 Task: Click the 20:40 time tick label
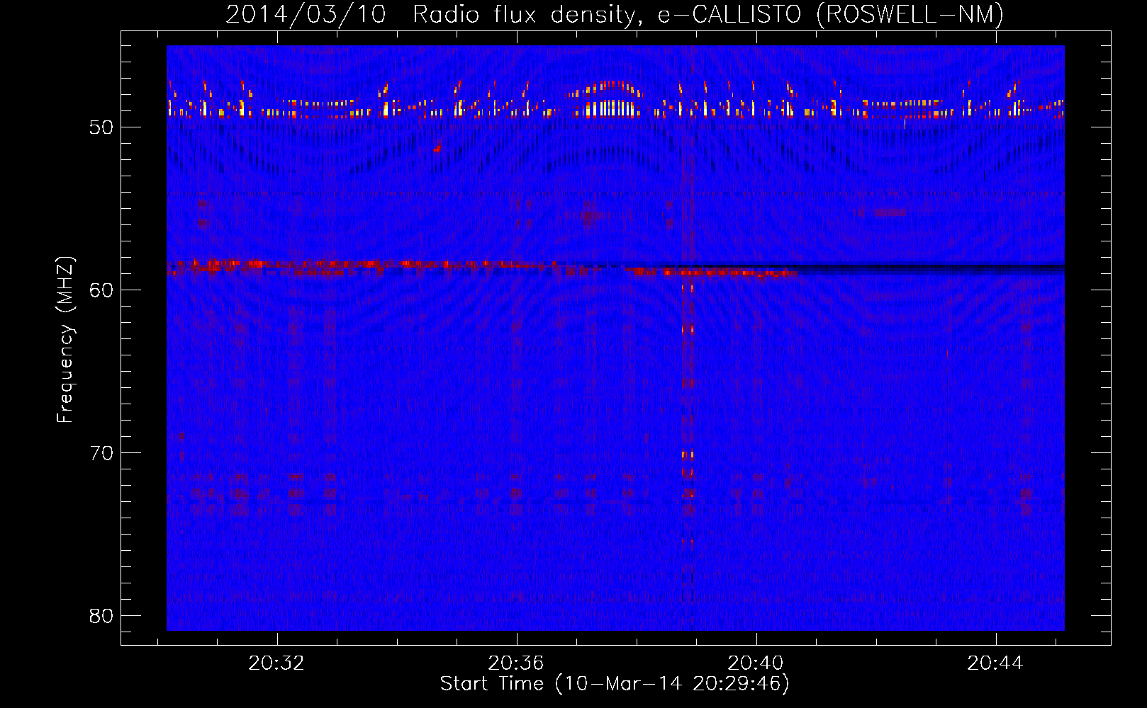[756, 663]
